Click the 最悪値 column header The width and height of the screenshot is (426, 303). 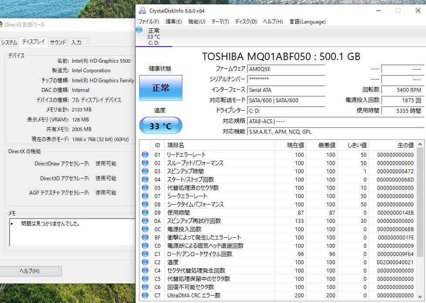[x=322, y=145]
